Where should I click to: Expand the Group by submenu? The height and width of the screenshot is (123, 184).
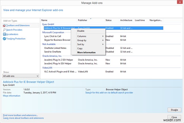[x=88, y=40]
